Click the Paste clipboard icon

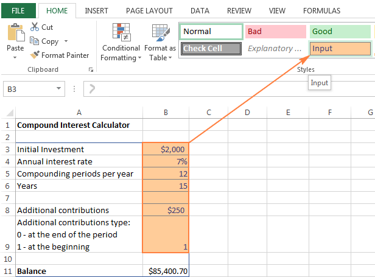tap(15, 33)
